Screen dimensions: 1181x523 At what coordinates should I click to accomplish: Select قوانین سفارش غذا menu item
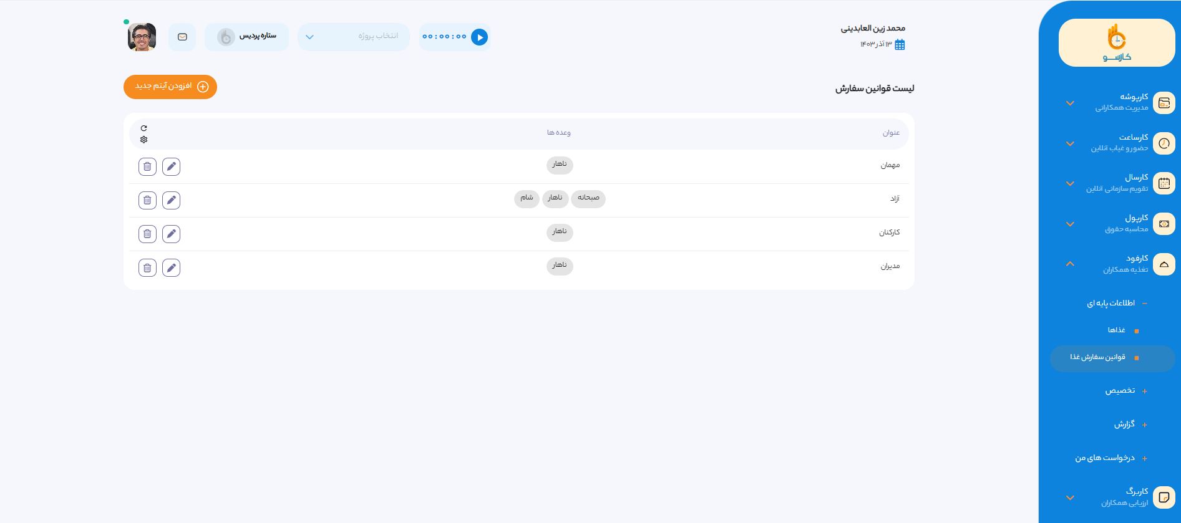pyautogui.click(x=1098, y=357)
